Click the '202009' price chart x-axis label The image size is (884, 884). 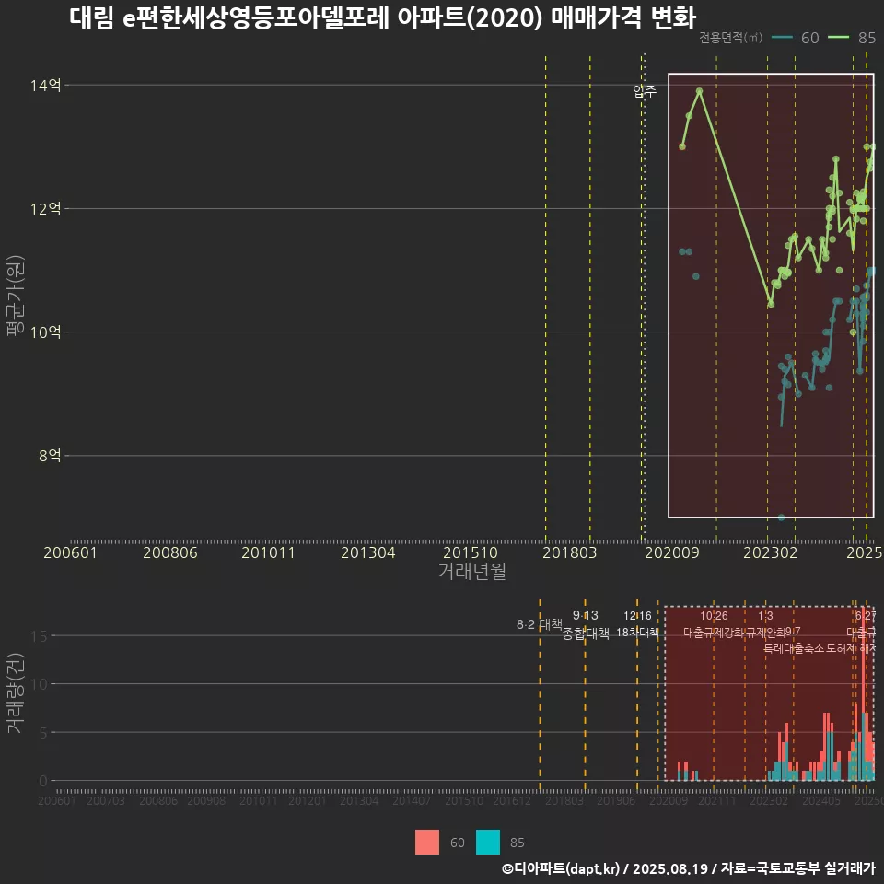[672, 552]
